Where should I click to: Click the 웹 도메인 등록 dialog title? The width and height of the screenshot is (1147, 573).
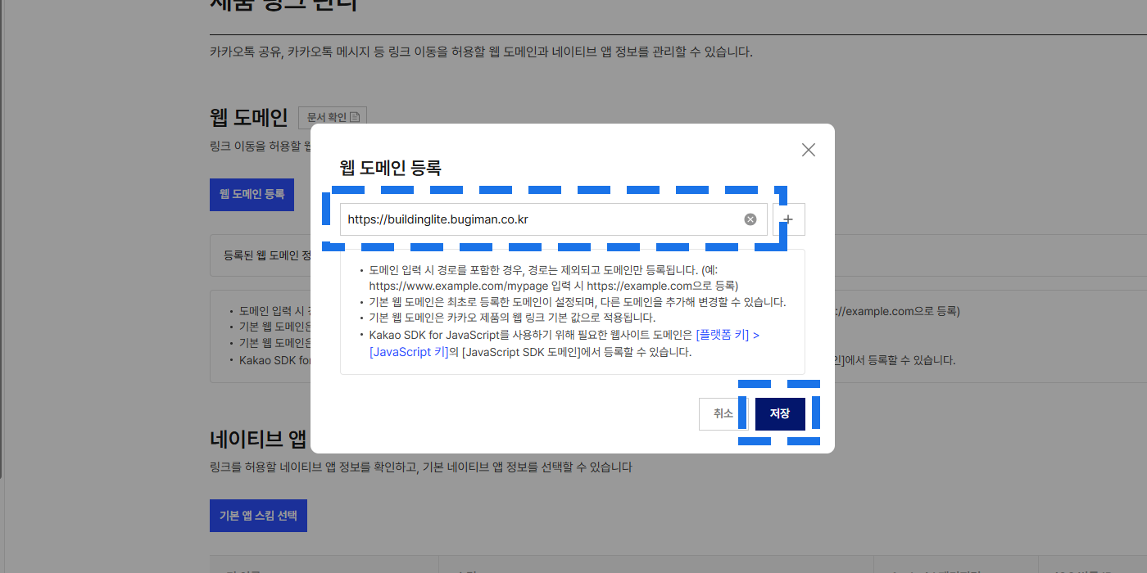[391, 168]
